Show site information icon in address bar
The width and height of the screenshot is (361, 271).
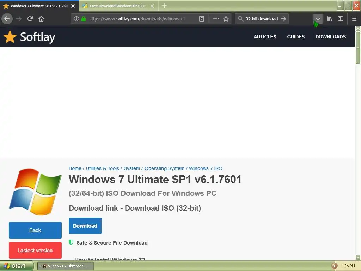77,19
